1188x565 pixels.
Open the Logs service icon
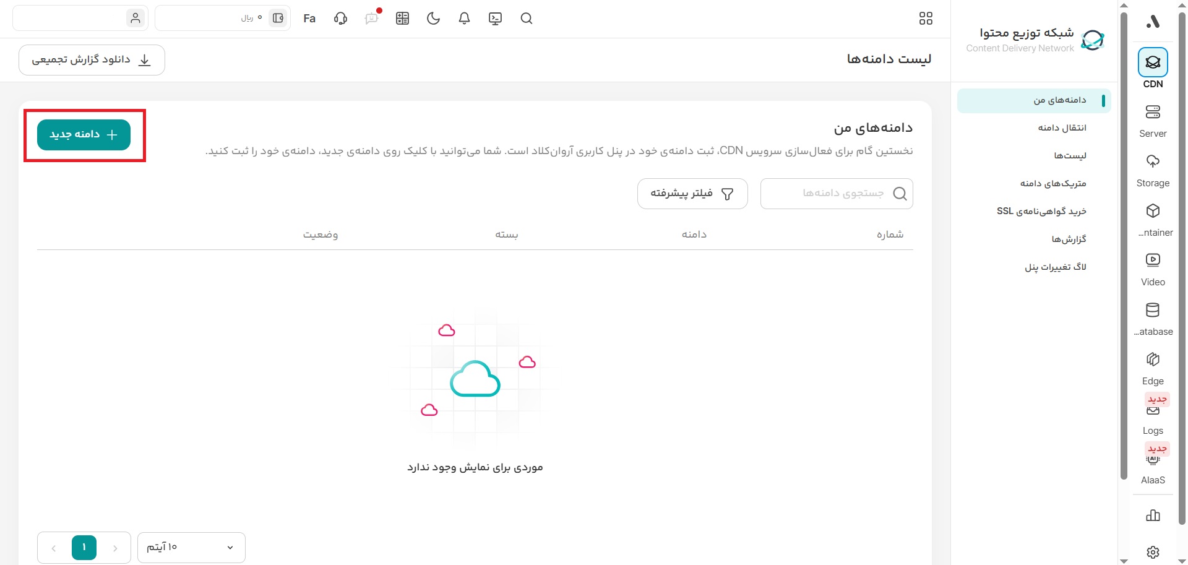click(x=1153, y=410)
